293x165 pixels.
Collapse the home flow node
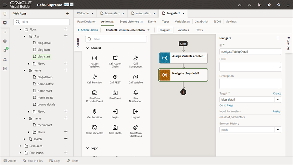click(24, 70)
